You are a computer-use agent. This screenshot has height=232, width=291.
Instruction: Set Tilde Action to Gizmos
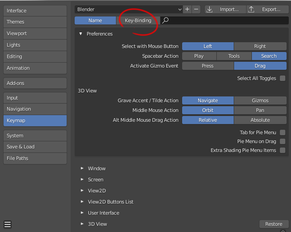coord(260,100)
